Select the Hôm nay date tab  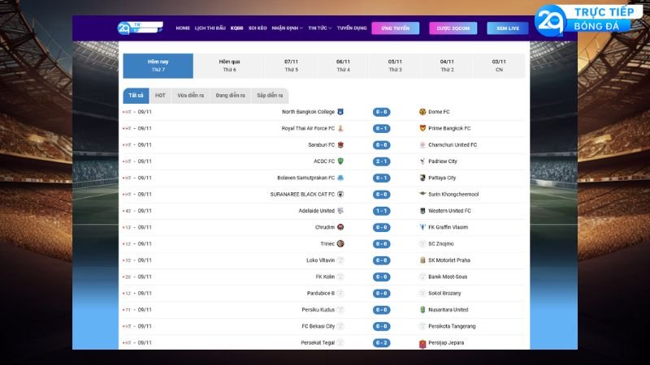pos(158,66)
